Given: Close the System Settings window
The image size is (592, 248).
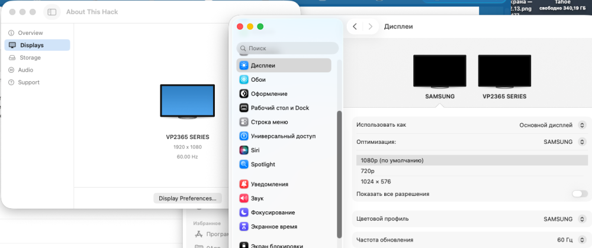Looking at the screenshot, I should 240,27.
